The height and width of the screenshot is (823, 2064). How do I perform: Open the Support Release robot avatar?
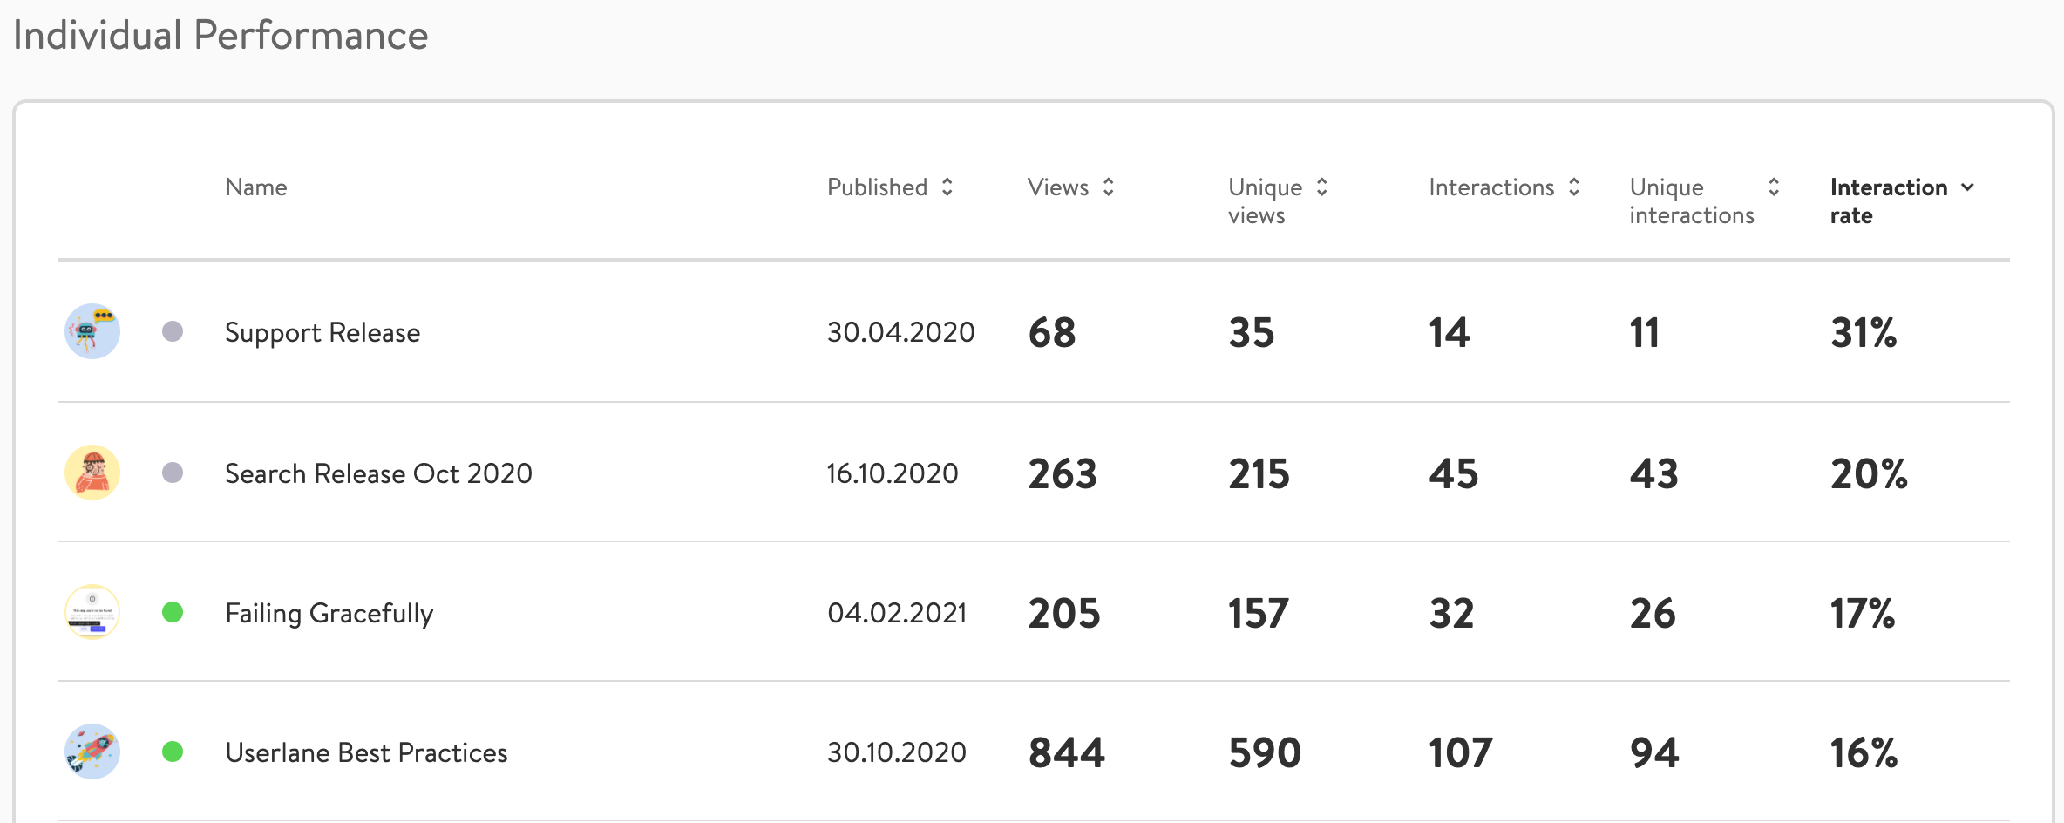click(92, 331)
